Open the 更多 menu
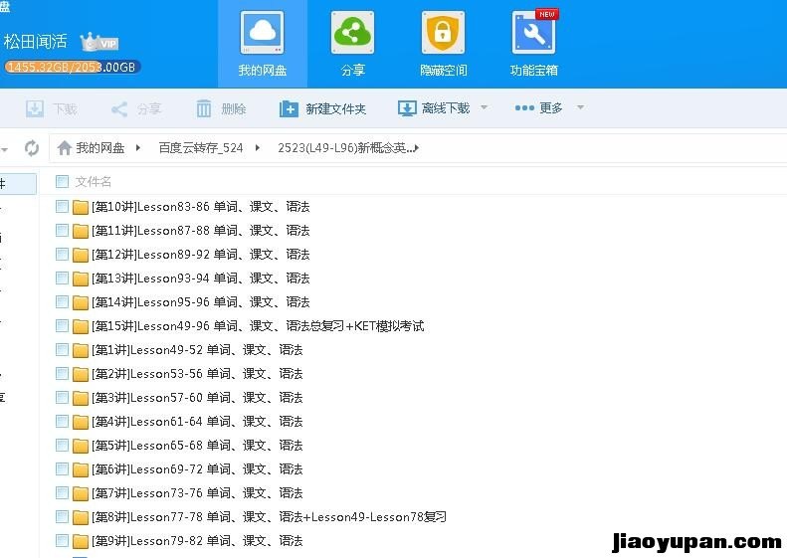Image resolution: width=787 pixels, height=558 pixels. [x=538, y=107]
